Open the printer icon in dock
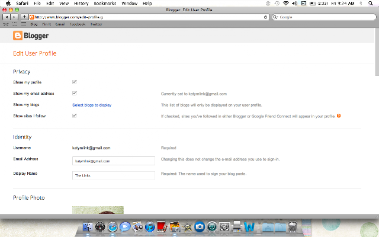Viewport: 379px width, 237px height. [x=237, y=227]
